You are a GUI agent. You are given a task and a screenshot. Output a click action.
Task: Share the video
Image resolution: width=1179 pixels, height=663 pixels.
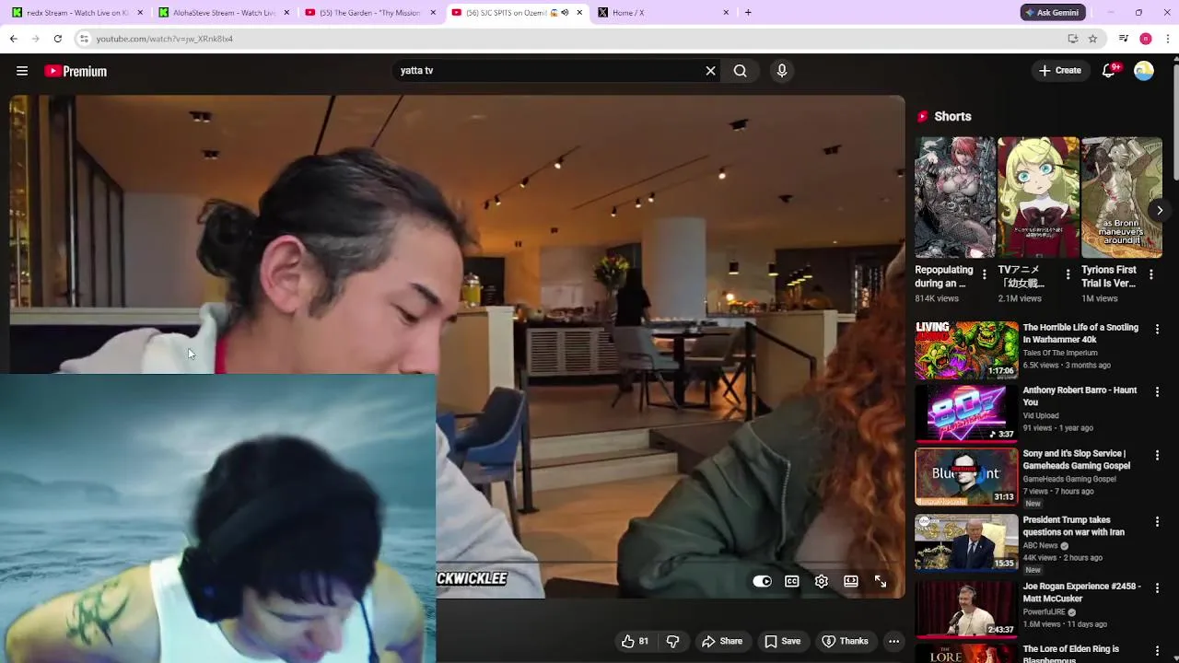[722, 641]
